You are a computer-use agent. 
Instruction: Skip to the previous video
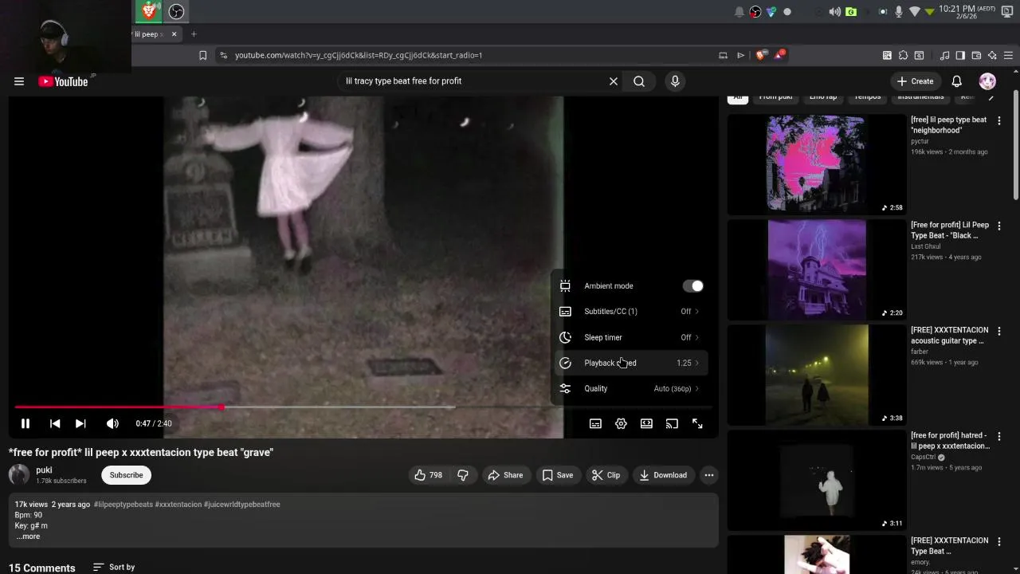(55, 423)
